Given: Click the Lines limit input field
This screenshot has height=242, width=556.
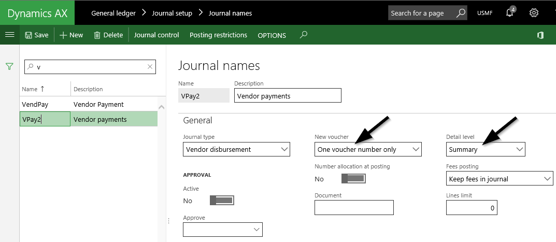Looking at the screenshot, I should 472,208.
